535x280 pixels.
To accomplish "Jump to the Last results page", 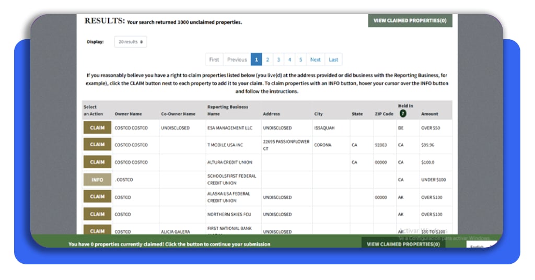I will click(x=333, y=60).
